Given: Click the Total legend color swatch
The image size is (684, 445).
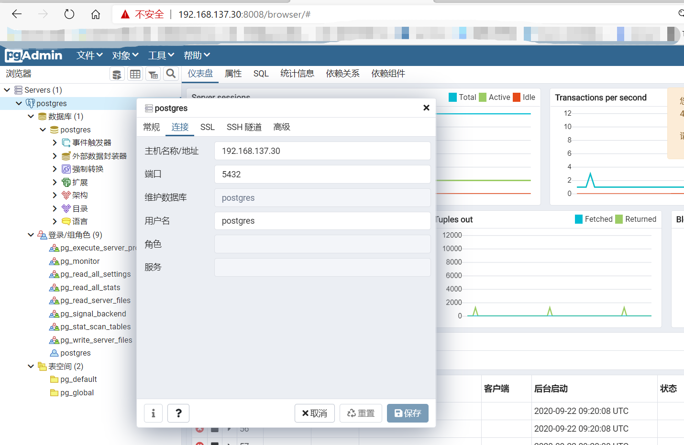Looking at the screenshot, I should 452,97.
